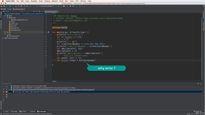Click the Run green play icon in toolbar
Image resolution: width=205 pixels, height=115 pixels.
(56, 6)
